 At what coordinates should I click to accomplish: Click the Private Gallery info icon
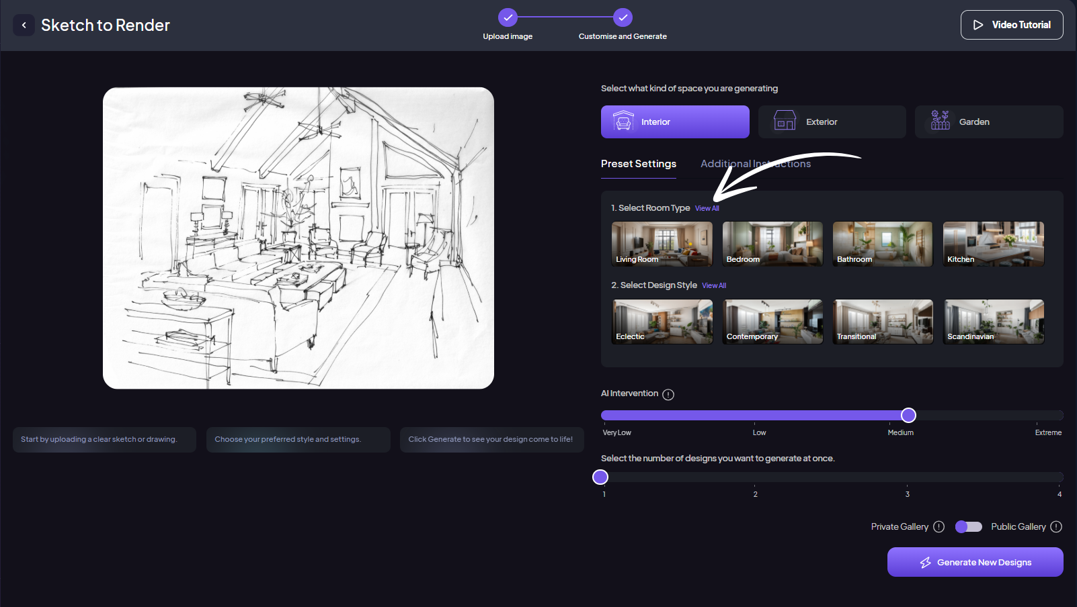click(939, 527)
